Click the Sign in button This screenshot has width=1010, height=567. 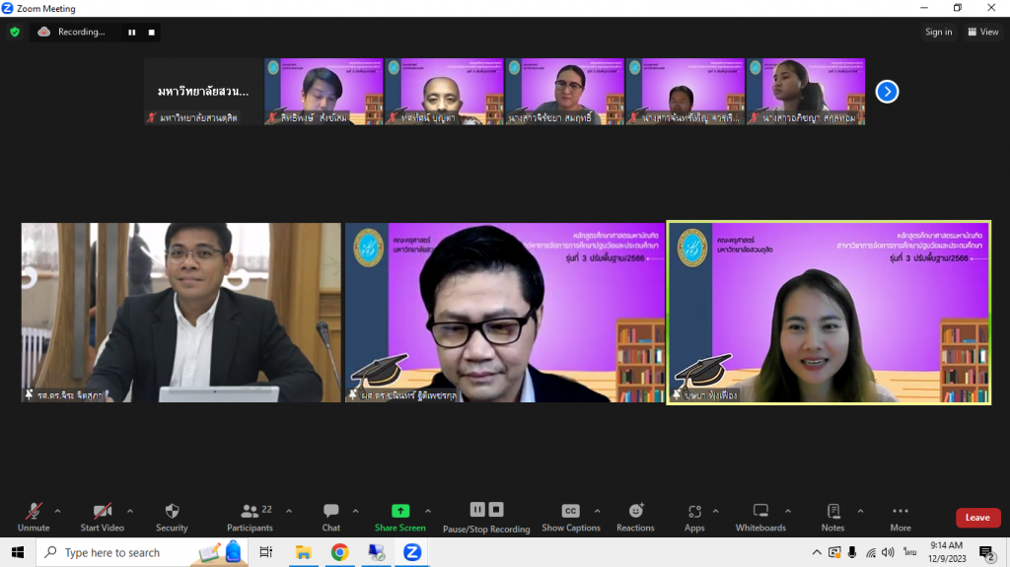[x=938, y=32]
